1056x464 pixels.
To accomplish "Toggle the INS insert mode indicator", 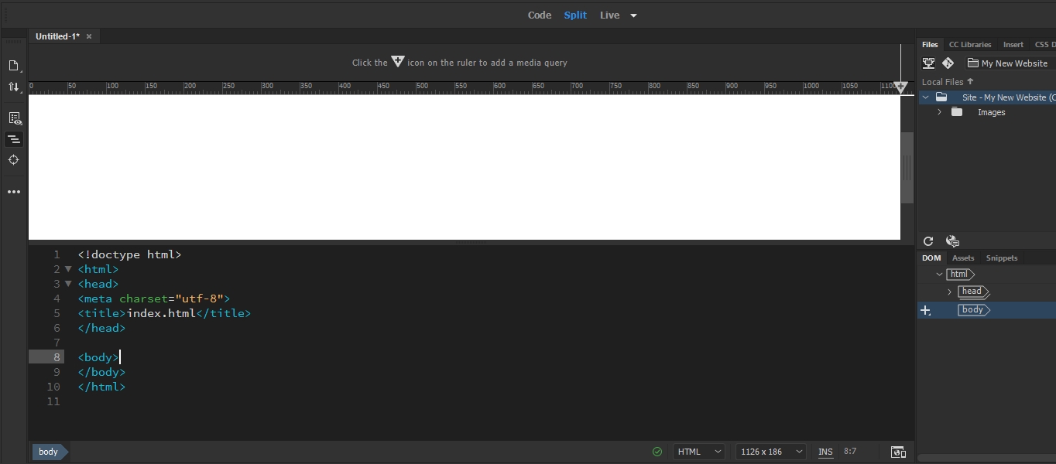I will (826, 452).
